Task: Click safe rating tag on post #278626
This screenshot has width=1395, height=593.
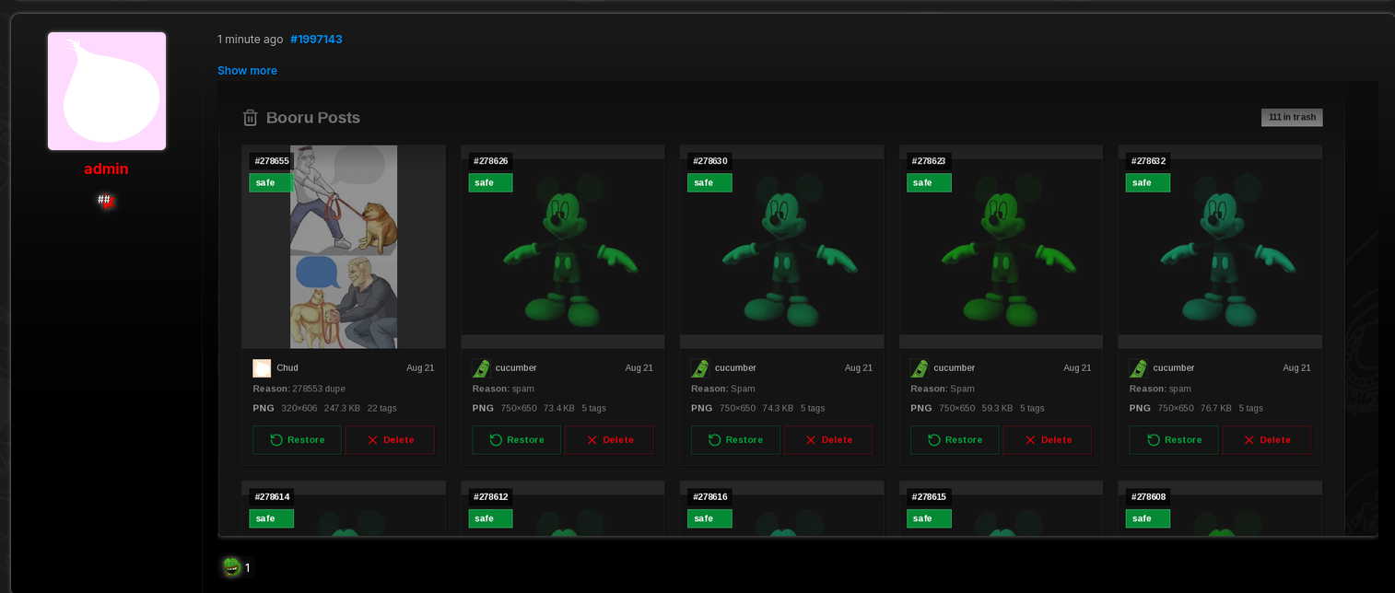Action: click(x=490, y=182)
